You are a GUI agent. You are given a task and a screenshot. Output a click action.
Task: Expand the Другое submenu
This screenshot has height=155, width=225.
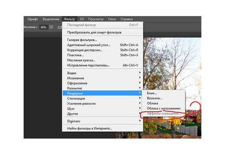(x=103, y=114)
